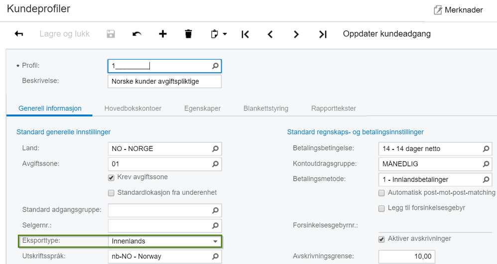Click the undo icon in toolbar

(137, 34)
